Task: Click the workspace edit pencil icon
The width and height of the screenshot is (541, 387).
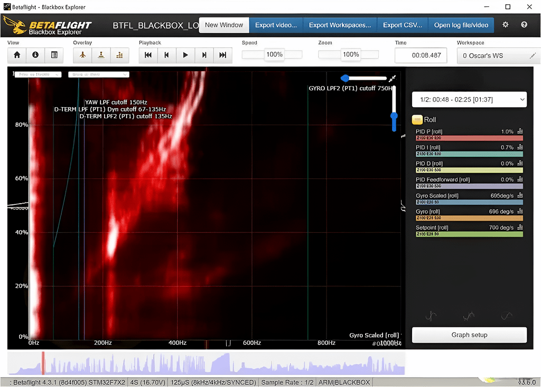Action: [533, 55]
